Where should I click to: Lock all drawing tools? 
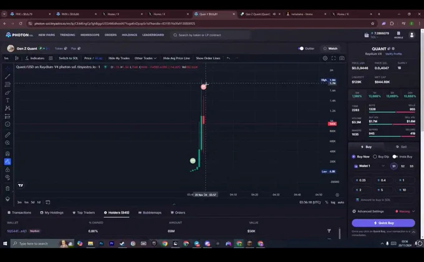7,170
